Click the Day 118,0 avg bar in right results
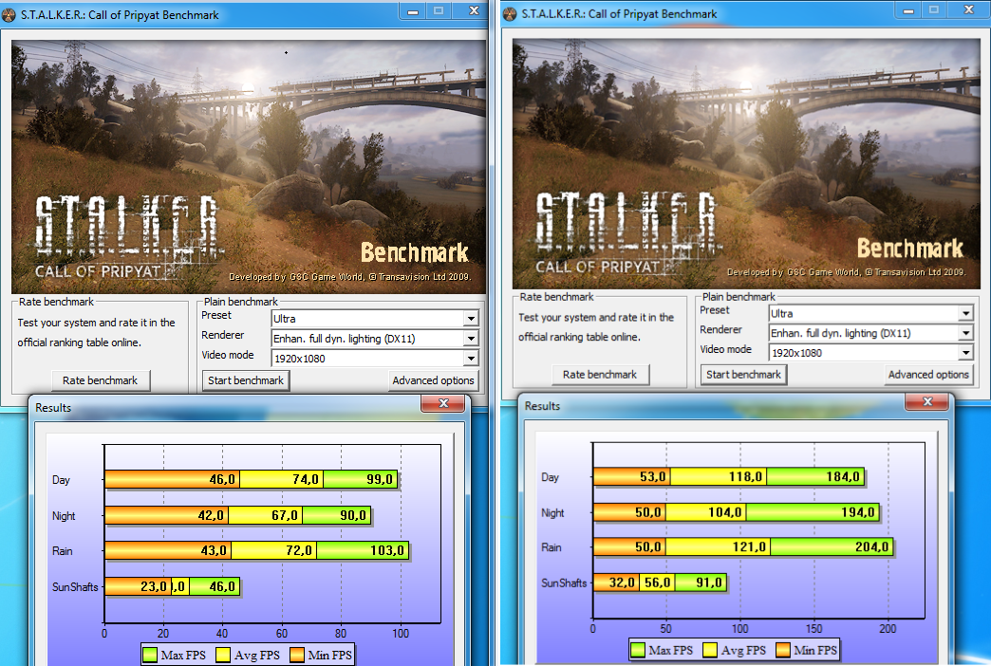991x666 pixels. [x=719, y=476]
